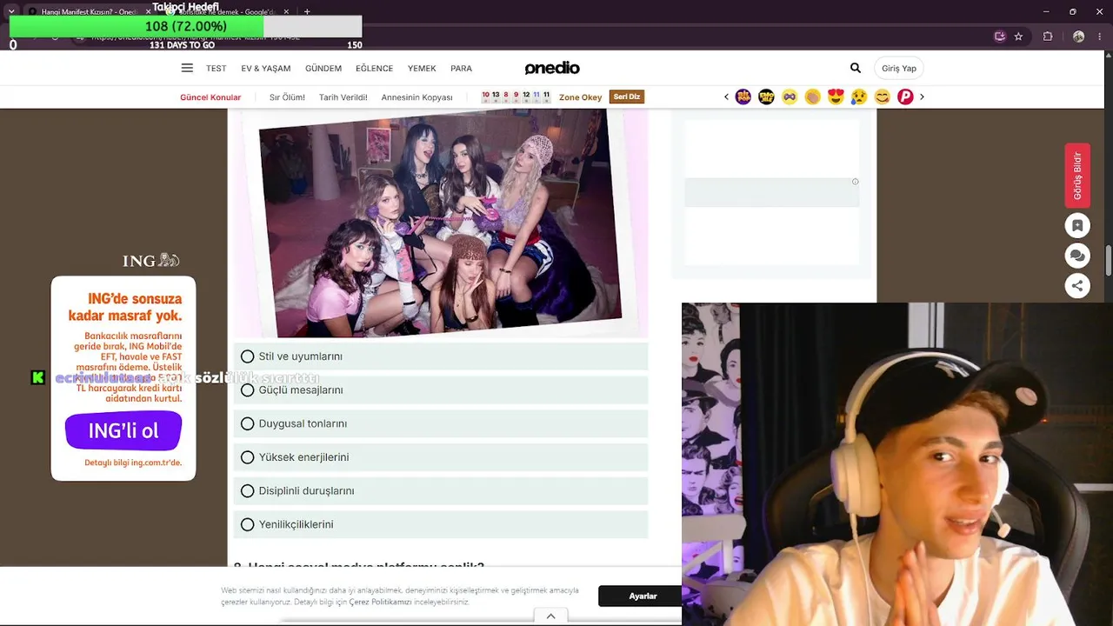Click the ad info icon in sidebar
Image resolution: width=1113 pixels, height=626 pixels.
tap(856, 182)
